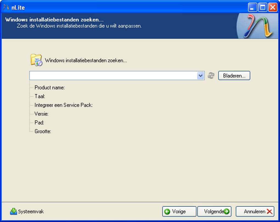This screenshot has width=280, height=222.
Task: Select the Versie: row
Action: pos(41,114)
